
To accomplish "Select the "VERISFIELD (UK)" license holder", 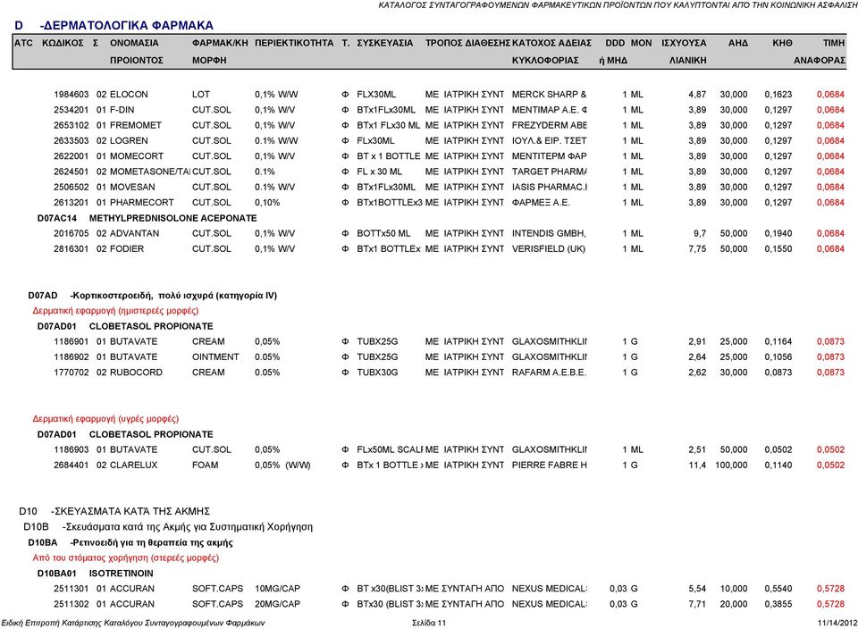I will click(x=549, y=249).
